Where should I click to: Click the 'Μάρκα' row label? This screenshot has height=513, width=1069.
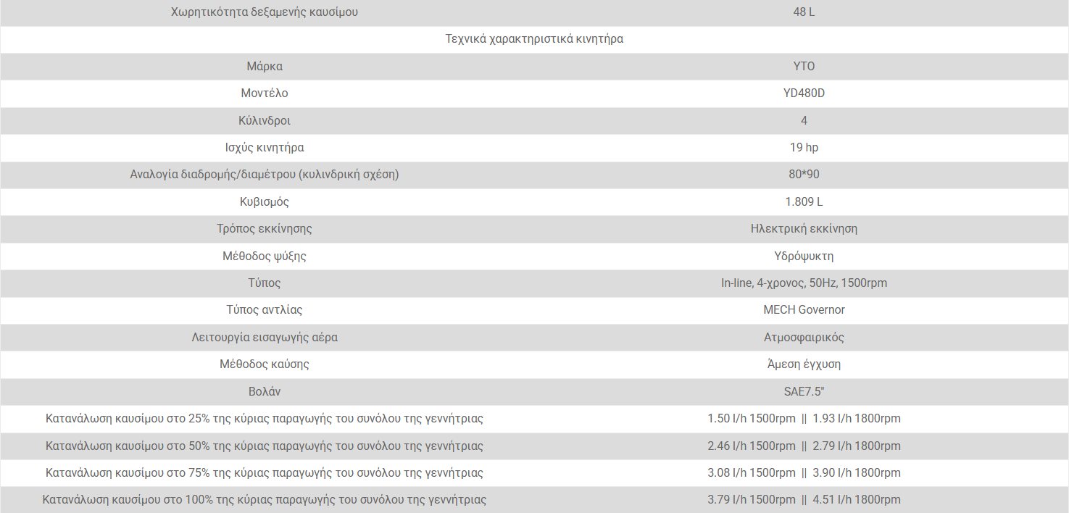click(264, 66)
